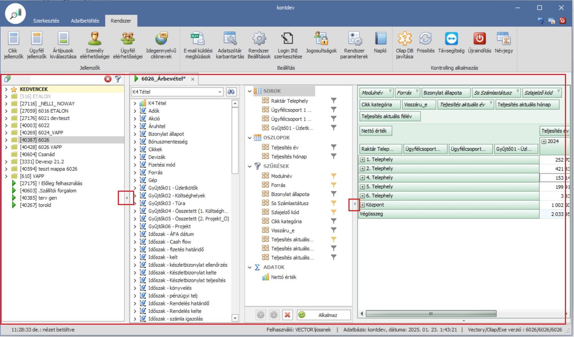The height and width of the screenshot is (337, 574).
Task: Switch to the Szerkesztés ribbon tab
Action: point(46,21)
